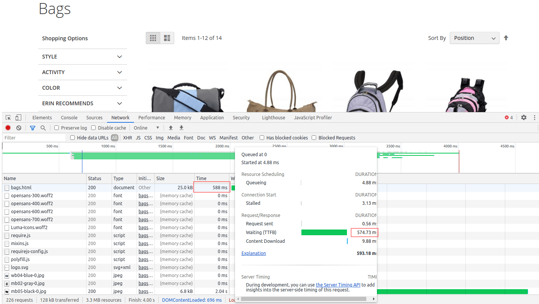This screenshot has width=539, height=304.
Task: Open the Server Timing API link
Action: pos(338,285)
